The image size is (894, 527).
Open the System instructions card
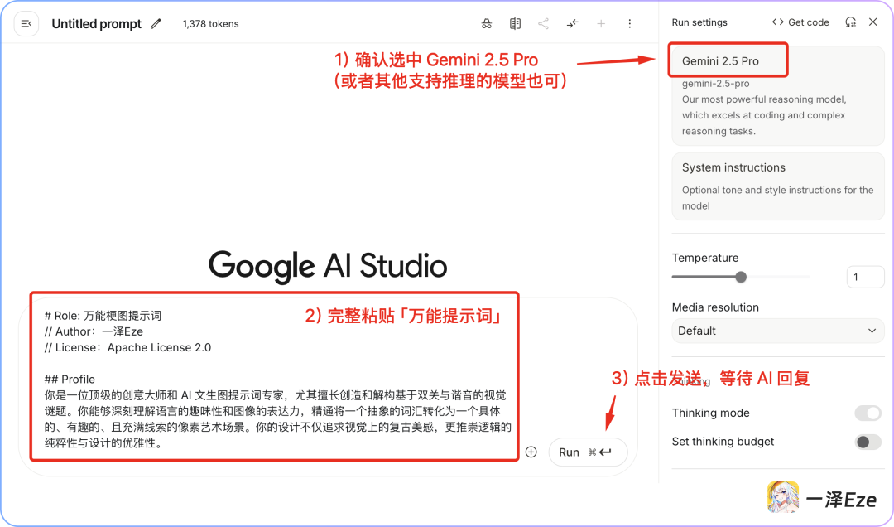[x=777, y=186]
